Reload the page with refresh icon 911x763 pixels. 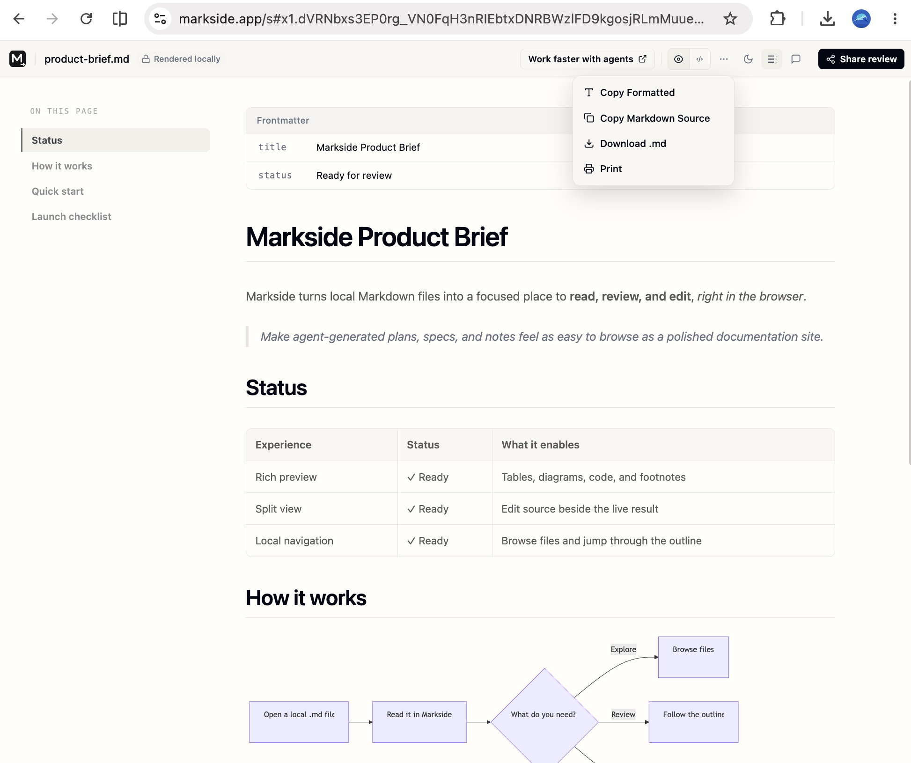coord(86,19)
